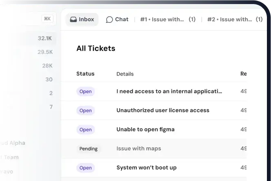
Task: Open the #1 Issue with… tab
Action: click(168, 19)
